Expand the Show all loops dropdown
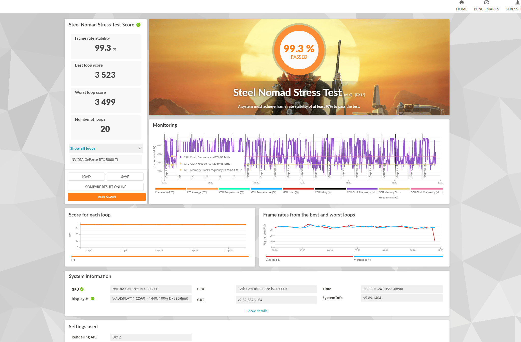 point(106,148)
